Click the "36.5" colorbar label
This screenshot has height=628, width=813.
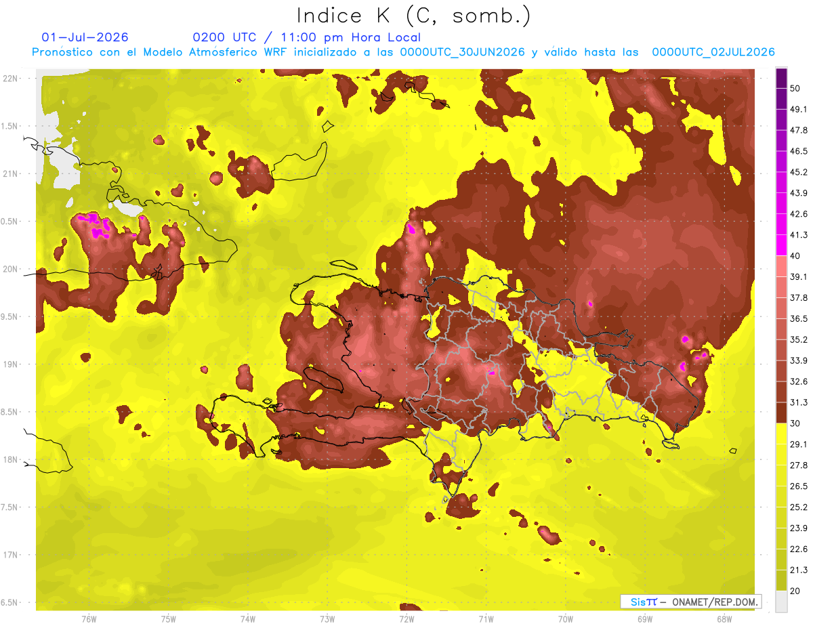tap(799, 318)
